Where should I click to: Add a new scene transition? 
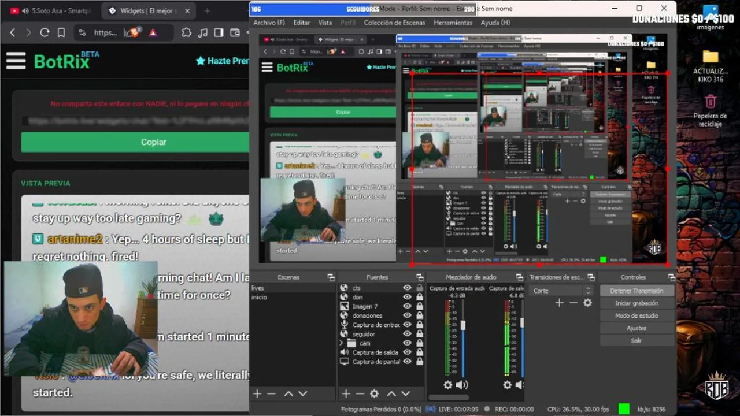pos(559,303)
